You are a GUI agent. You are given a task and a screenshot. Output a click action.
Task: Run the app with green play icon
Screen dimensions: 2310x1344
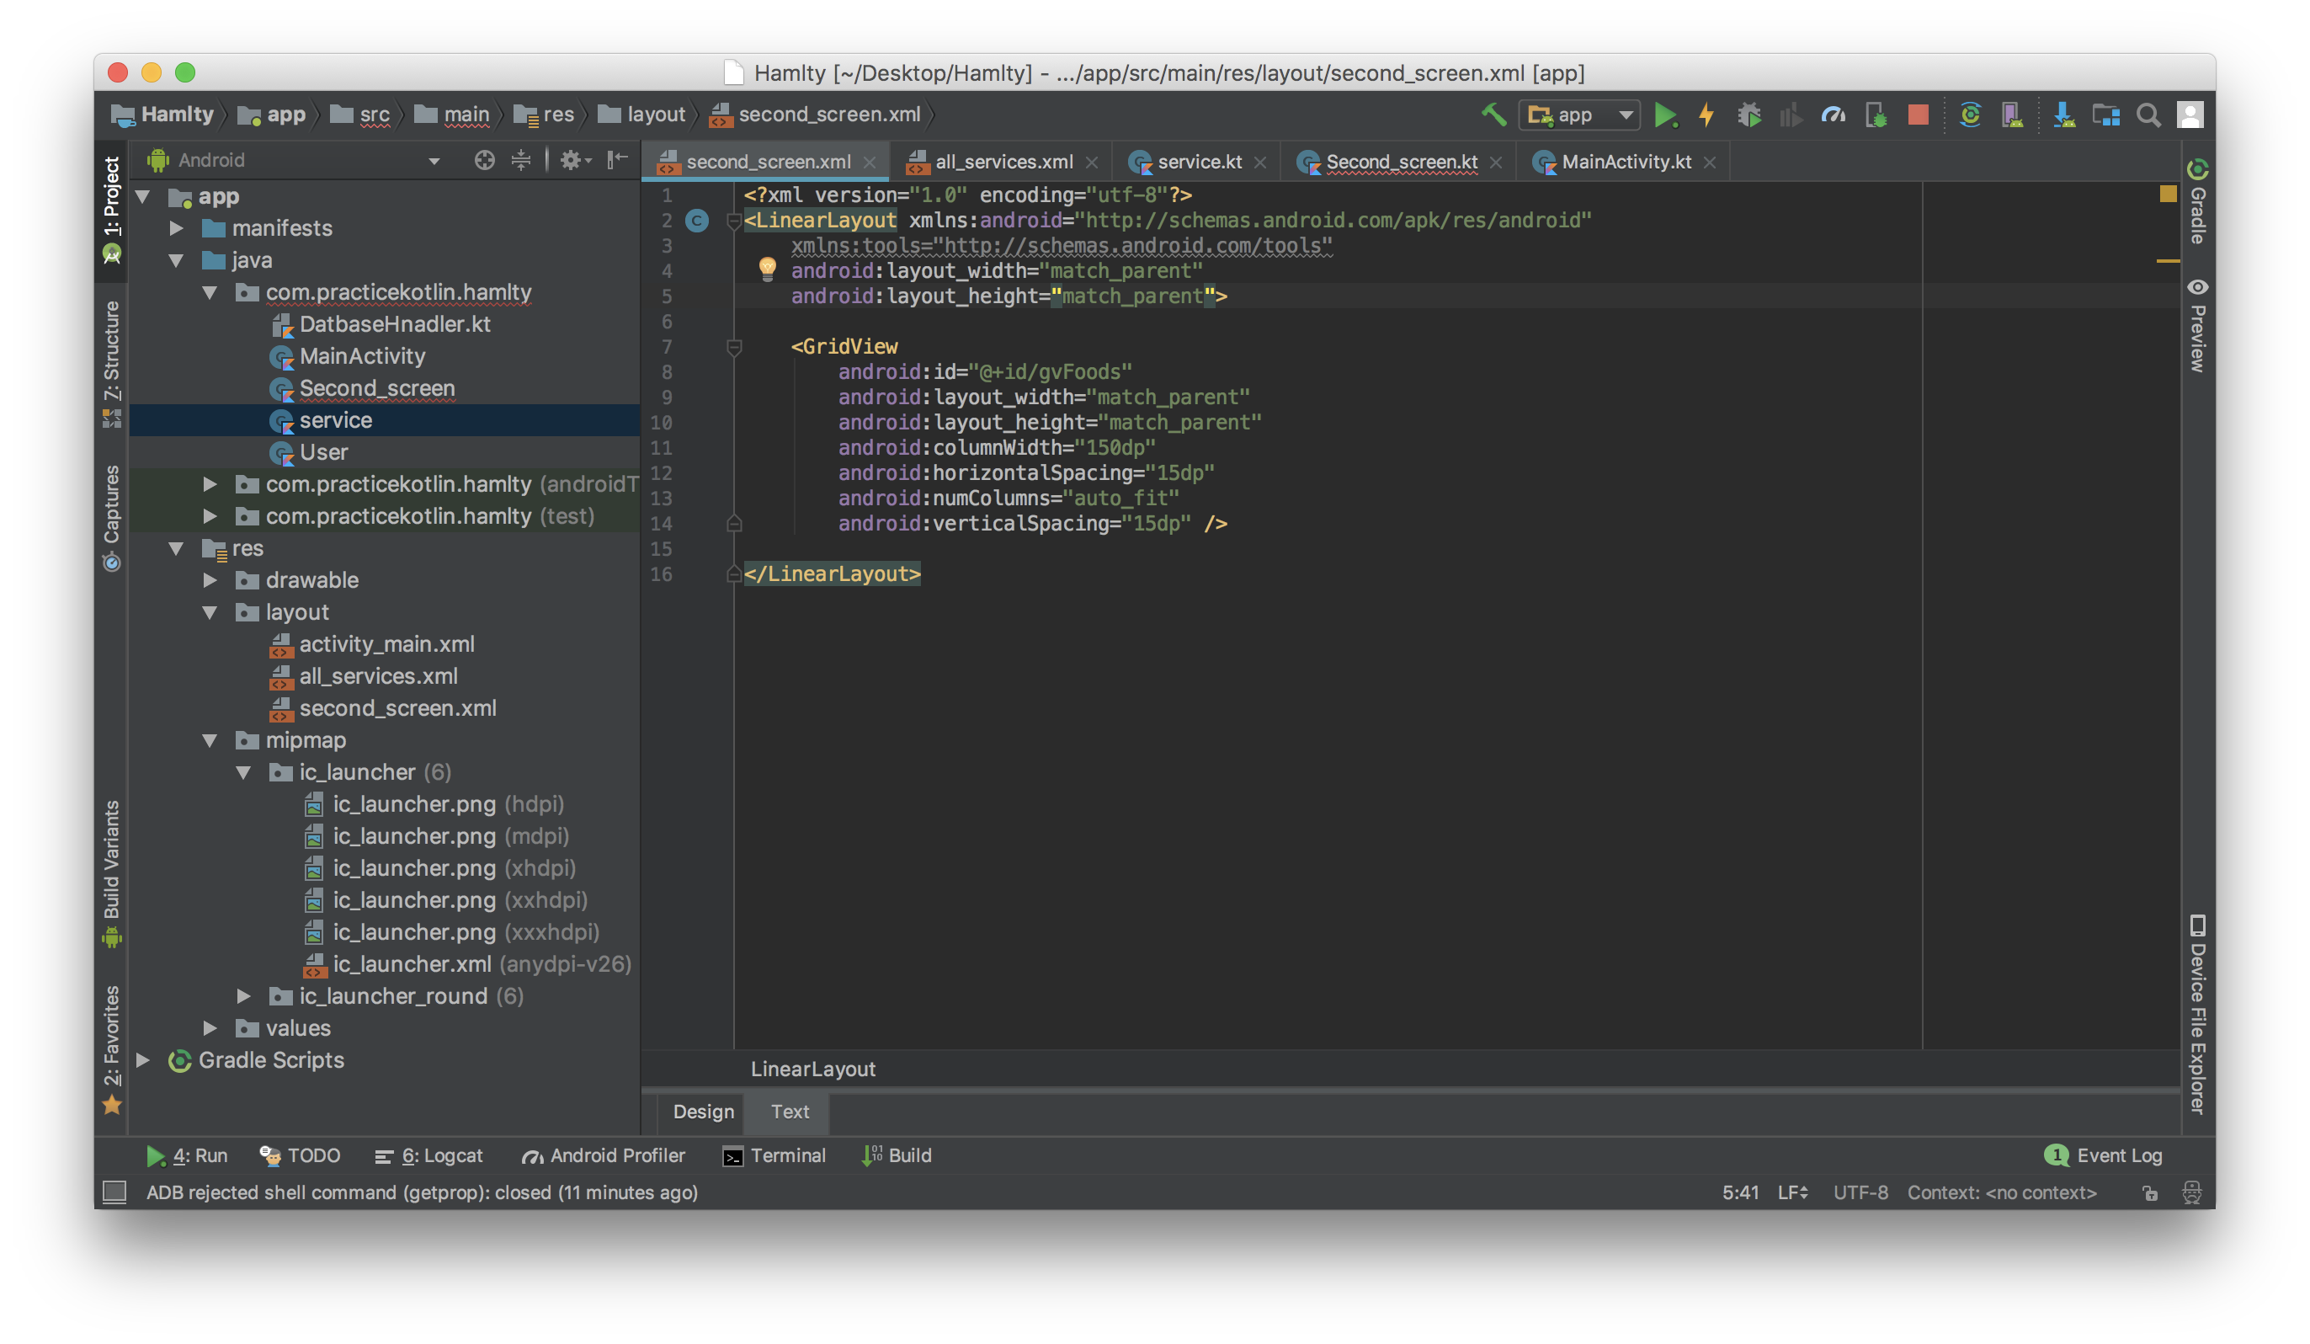tap(1664, 115)
